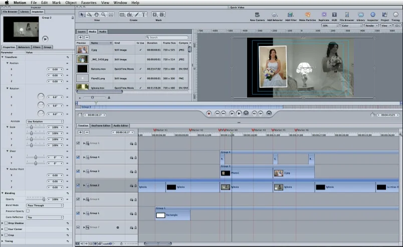The width and height of the screenshot is (403, 247).
Task: Remove media with the minus button
Action: [x=87, y=37]
